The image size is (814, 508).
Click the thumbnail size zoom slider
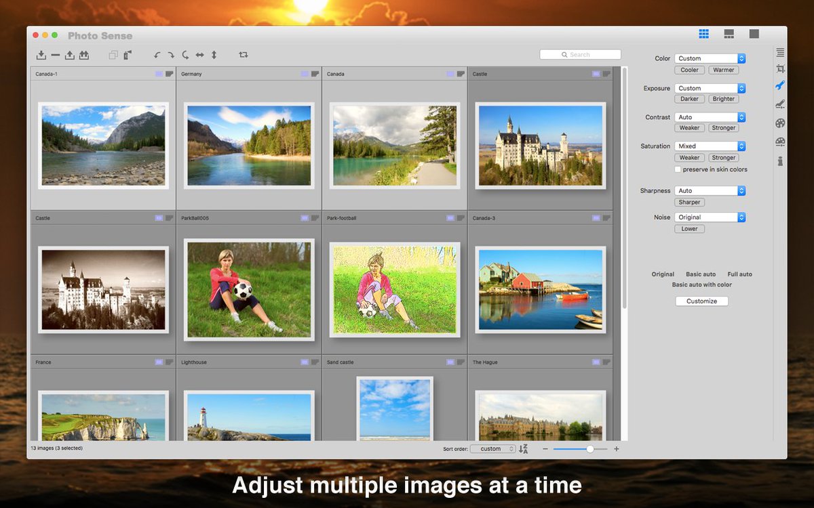[x=580, y=449]
